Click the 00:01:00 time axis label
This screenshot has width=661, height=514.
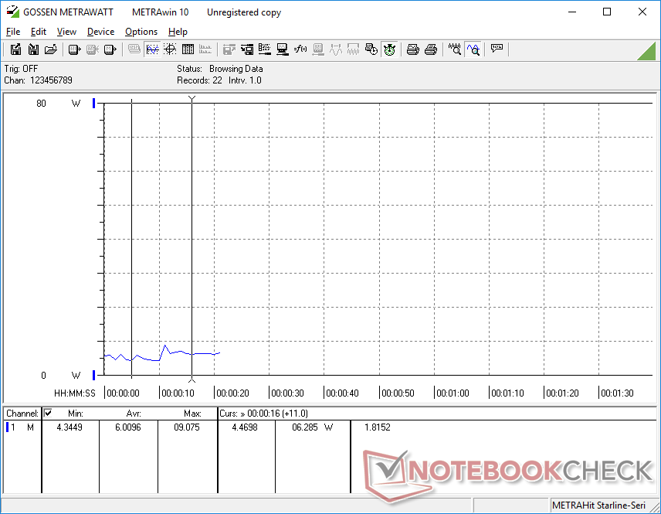point(453,393)
